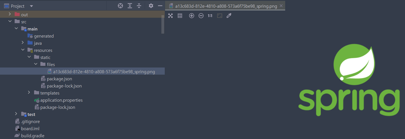Screen dimensions: 405x139
Task: Expand the test folder
Action: [16, 114]
